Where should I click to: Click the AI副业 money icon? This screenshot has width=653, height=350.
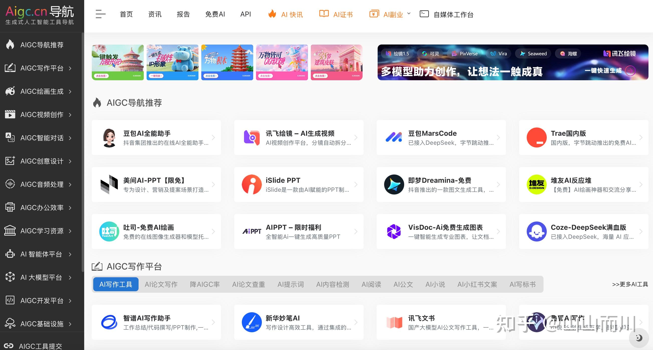coord(374,14)
